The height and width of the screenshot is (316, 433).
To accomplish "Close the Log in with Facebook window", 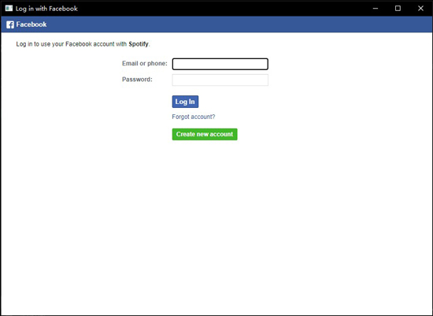I will point(420,9).
